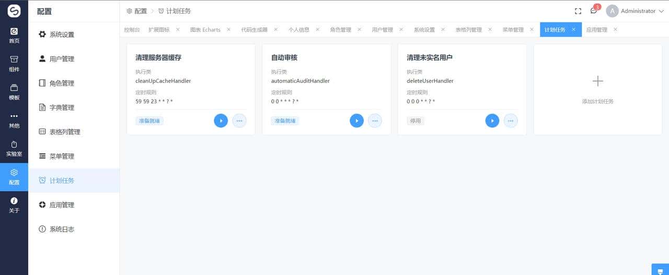Close the 应用管理 tab
The image size is (669, 275).
615,30
